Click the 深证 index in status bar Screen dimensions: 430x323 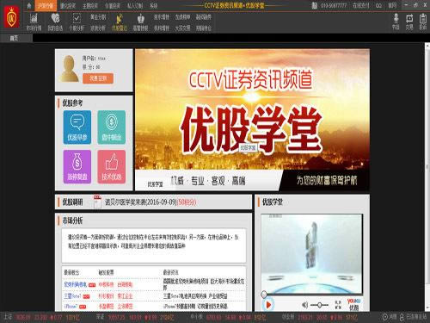[x=134, y=317]
